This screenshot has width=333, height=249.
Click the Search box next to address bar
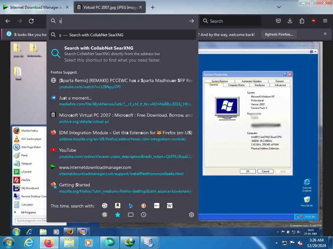coord(231,21)
